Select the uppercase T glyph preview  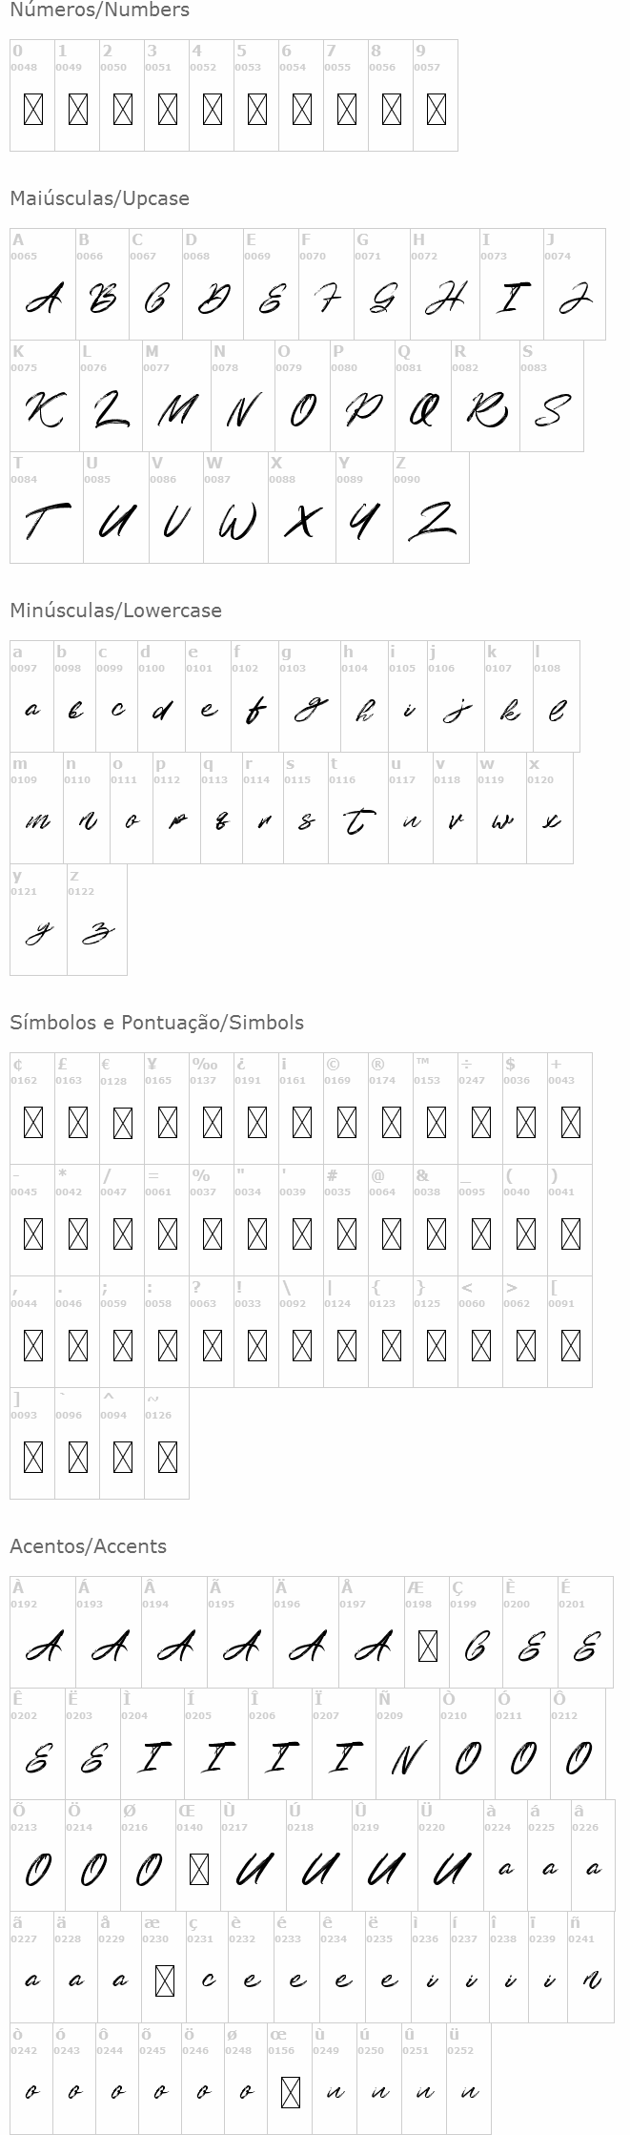(45, 523)
